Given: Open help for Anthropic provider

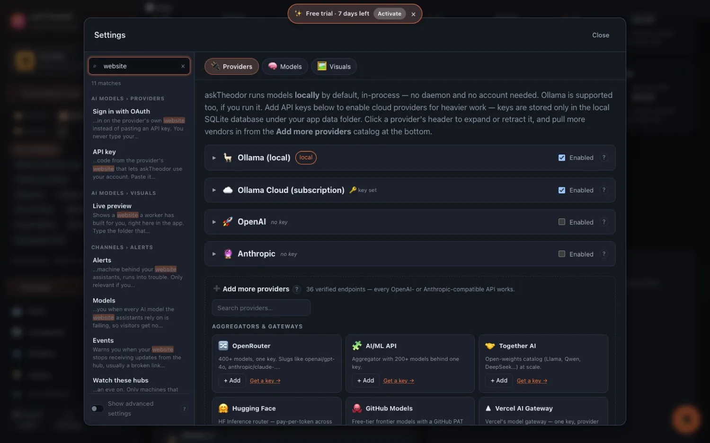Looking at the screenshot, I should 603,254.
